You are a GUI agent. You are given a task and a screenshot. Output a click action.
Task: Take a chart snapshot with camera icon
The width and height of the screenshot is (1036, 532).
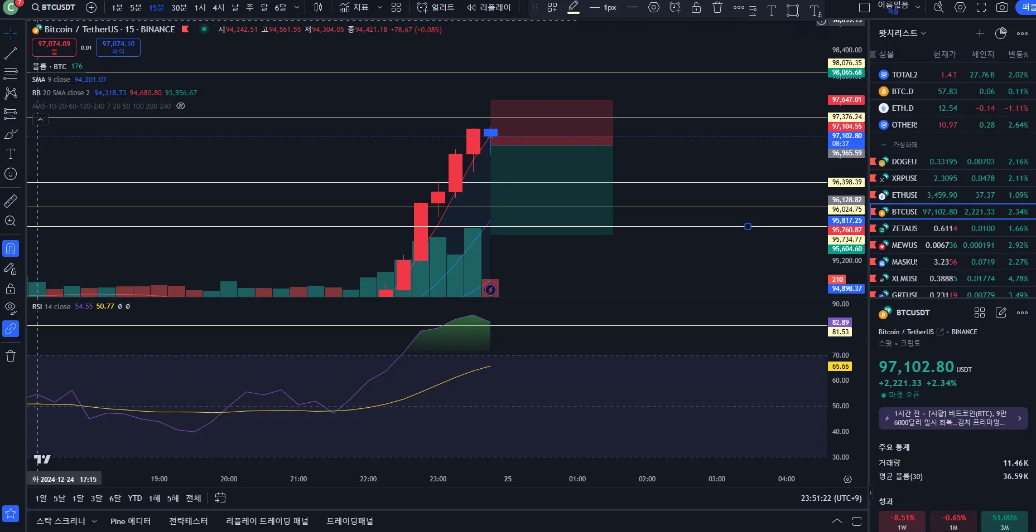[x=1003, y=7]
